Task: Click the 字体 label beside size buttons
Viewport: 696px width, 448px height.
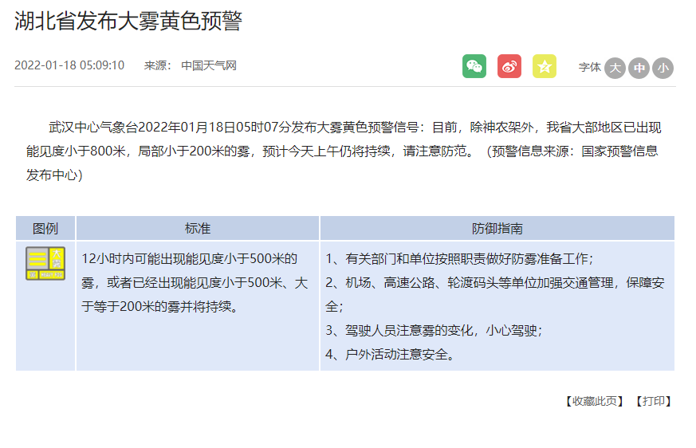Action: pos(589,68)
